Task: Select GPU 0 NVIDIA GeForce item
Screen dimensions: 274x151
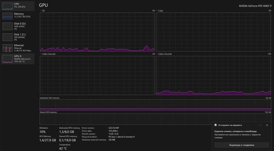Action: (x=18, y=59)
